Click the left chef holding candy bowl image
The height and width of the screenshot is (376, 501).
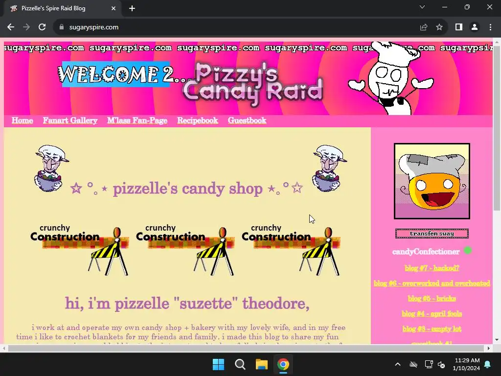tap(51, 168)
